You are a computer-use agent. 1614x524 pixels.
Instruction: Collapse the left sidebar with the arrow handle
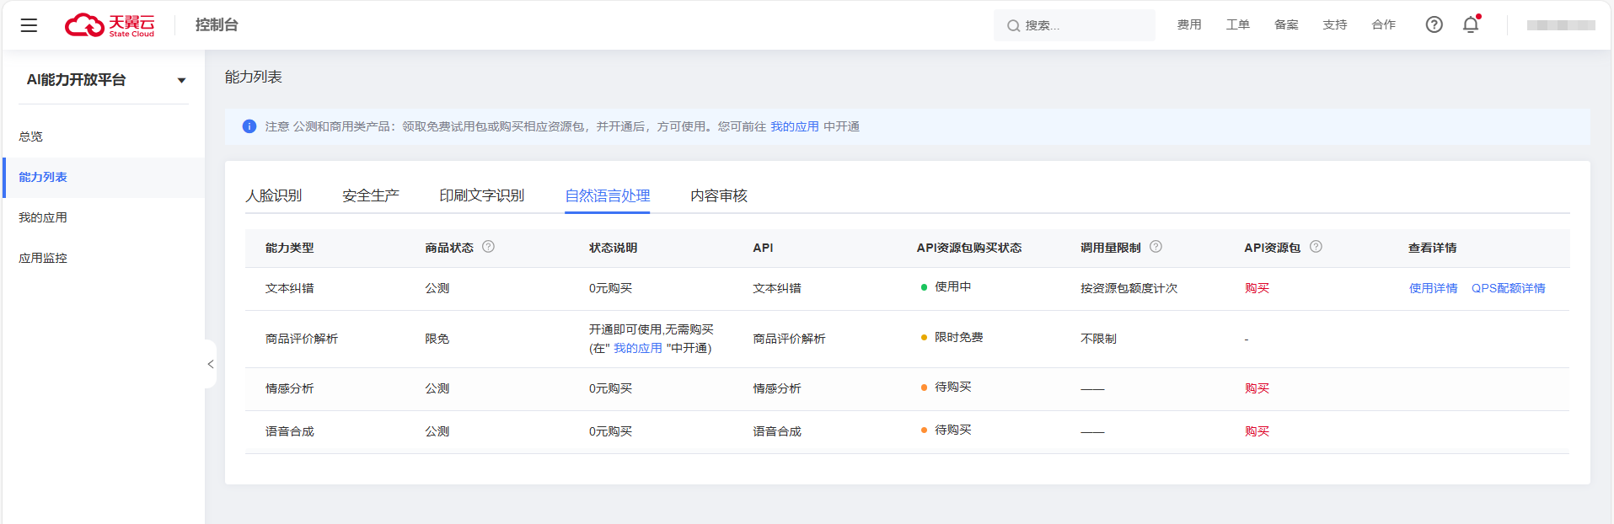211,364
